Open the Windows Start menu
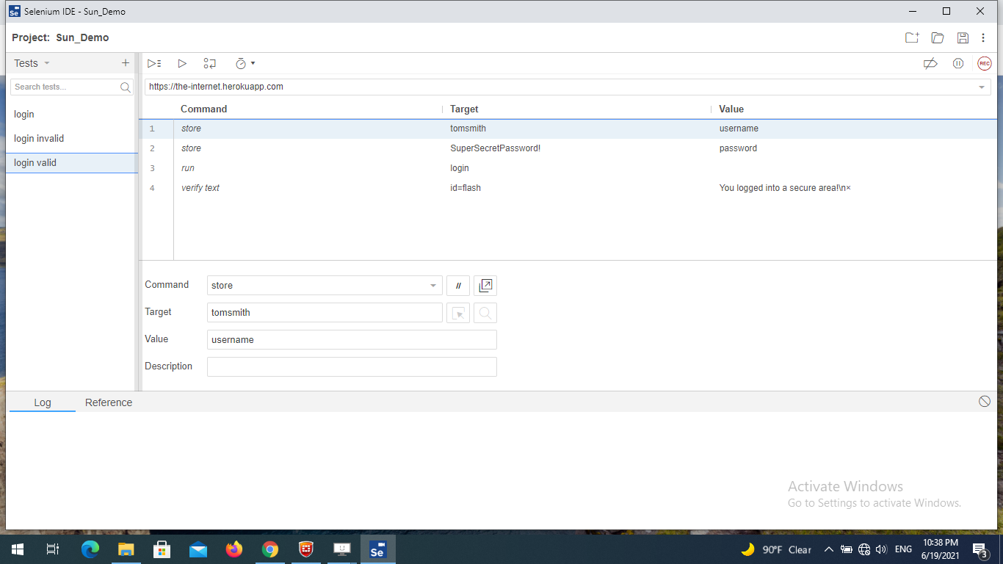1003x564 pixels. point(18,549)
